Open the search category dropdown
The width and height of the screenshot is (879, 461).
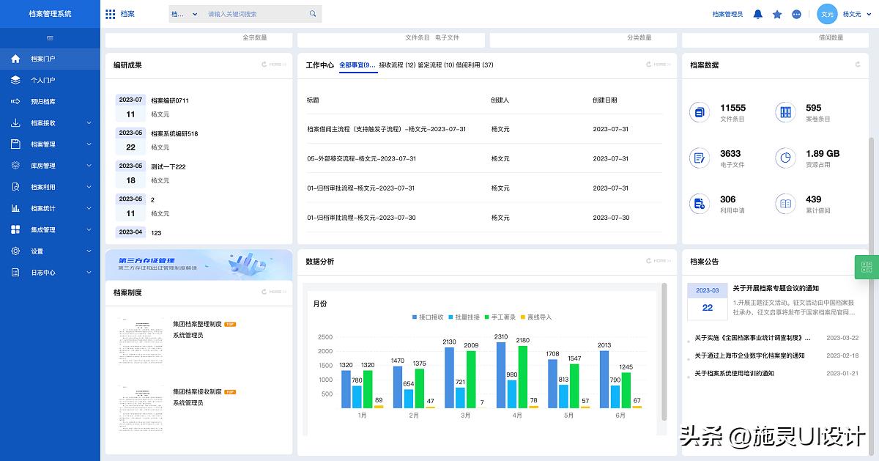(185, 14)
